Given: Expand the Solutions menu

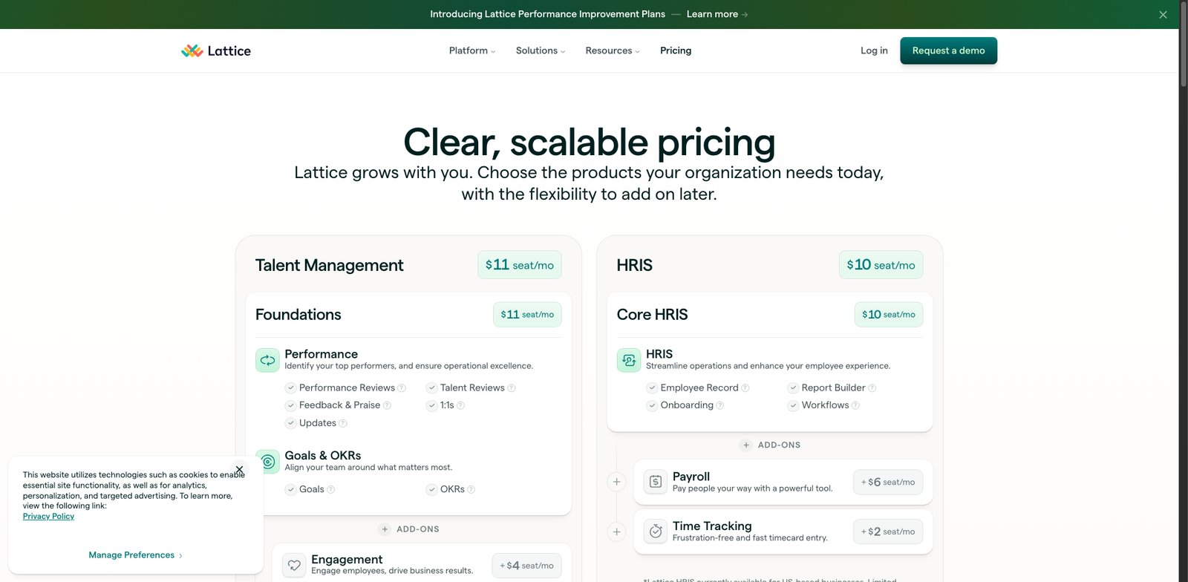Looking at the screenshot, I should point(541,50).
